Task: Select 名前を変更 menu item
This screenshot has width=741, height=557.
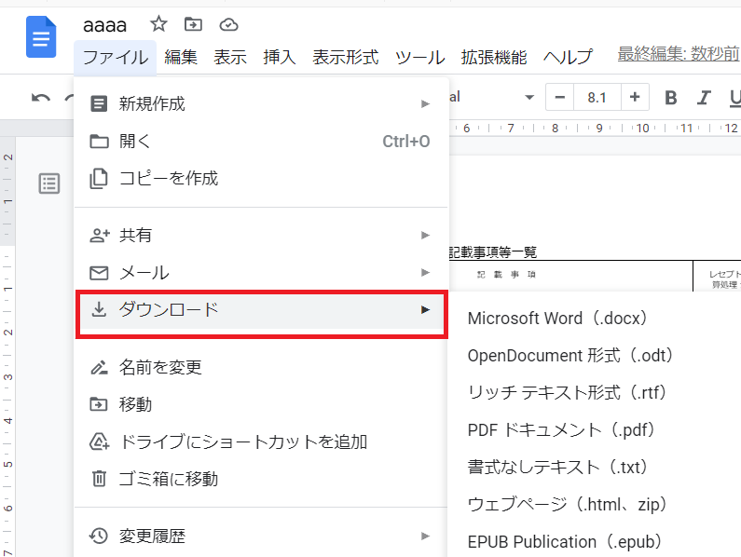Action: 261,367
